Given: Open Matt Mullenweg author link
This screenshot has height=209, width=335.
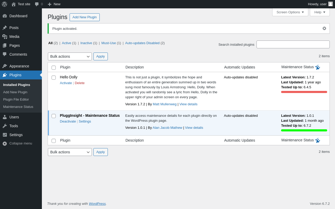Looking at the screenshot, I should [x=165, y=104].
